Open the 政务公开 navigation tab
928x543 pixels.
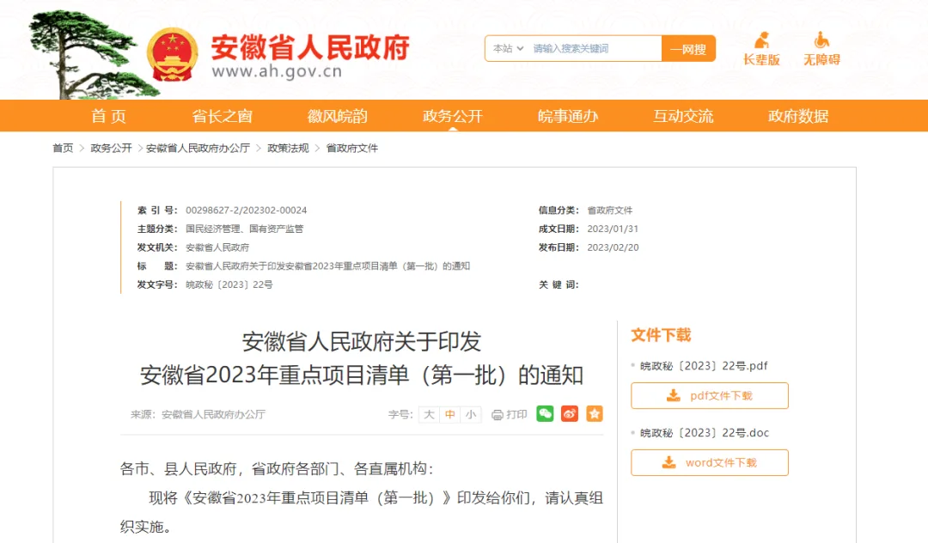coord(453,116)
